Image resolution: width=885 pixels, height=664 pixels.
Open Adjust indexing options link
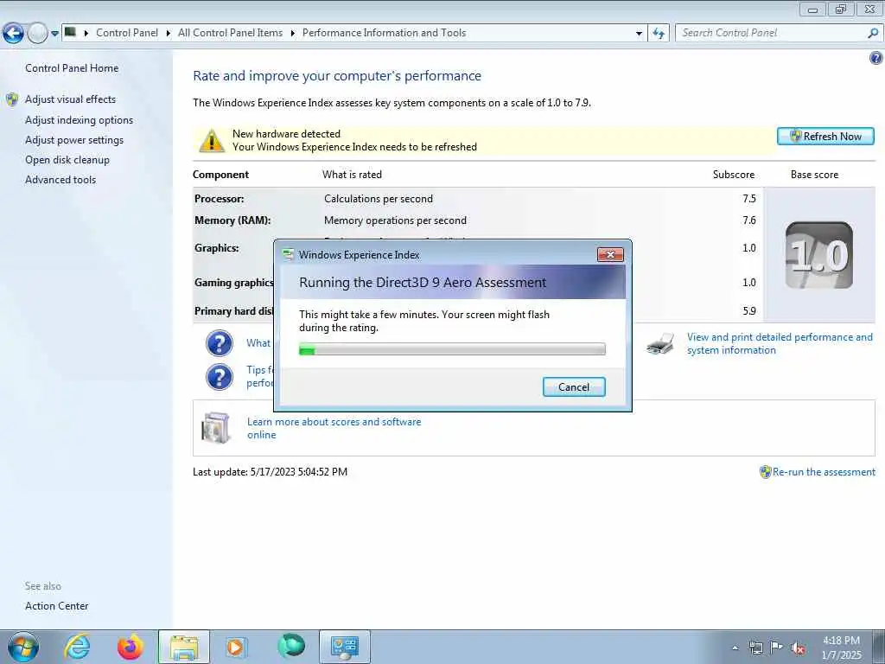[x=79, y=120]
